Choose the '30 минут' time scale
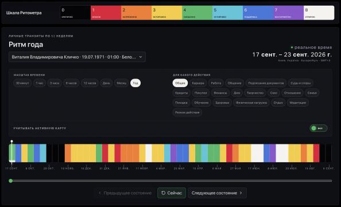This screenshot has width=341, height=207. [22, 83]
